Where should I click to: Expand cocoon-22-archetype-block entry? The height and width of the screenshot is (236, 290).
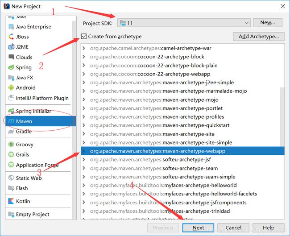(84, 57)
